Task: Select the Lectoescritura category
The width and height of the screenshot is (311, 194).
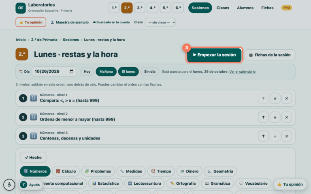Action: click(145, 183)
